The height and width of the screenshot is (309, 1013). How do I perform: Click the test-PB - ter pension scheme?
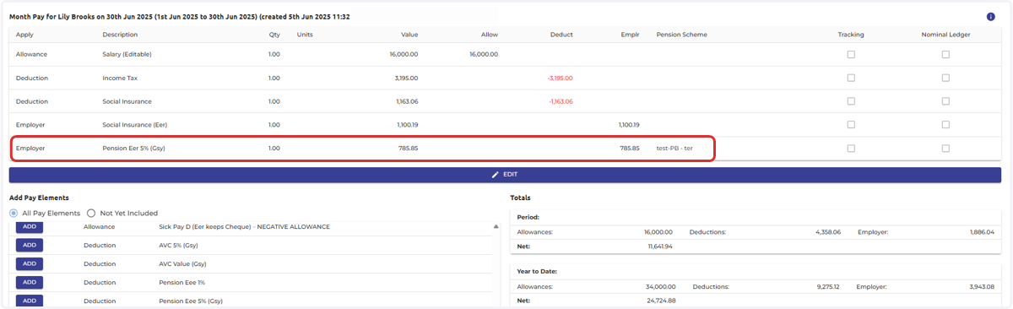pos(674,149)
